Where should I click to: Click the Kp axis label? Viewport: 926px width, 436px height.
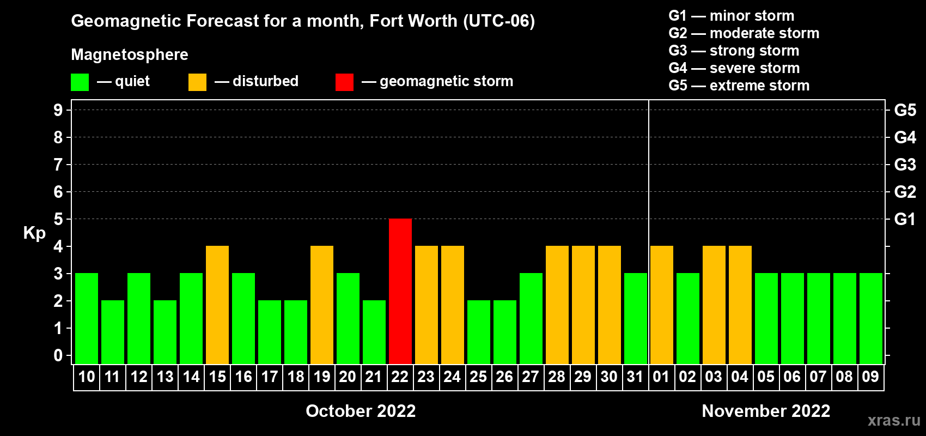click(34, 233)
